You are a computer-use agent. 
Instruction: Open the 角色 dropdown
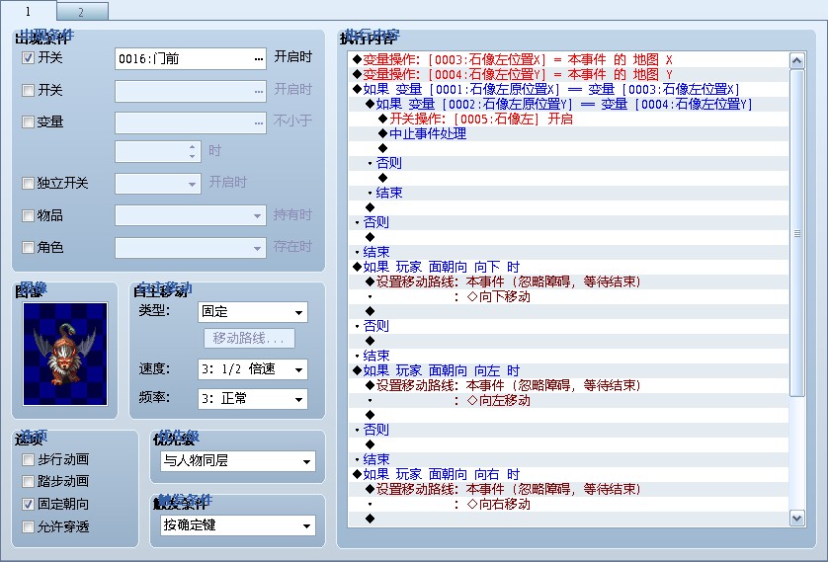pos(190,248)
